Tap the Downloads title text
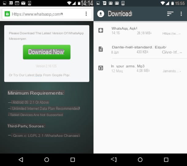Viewport: 187px width, 166px height. (x=120, y=14)
